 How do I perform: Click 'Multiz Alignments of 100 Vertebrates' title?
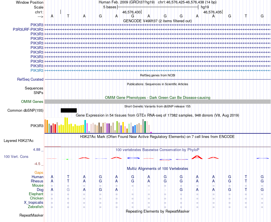pyautogui.click(x=157, y=169)
